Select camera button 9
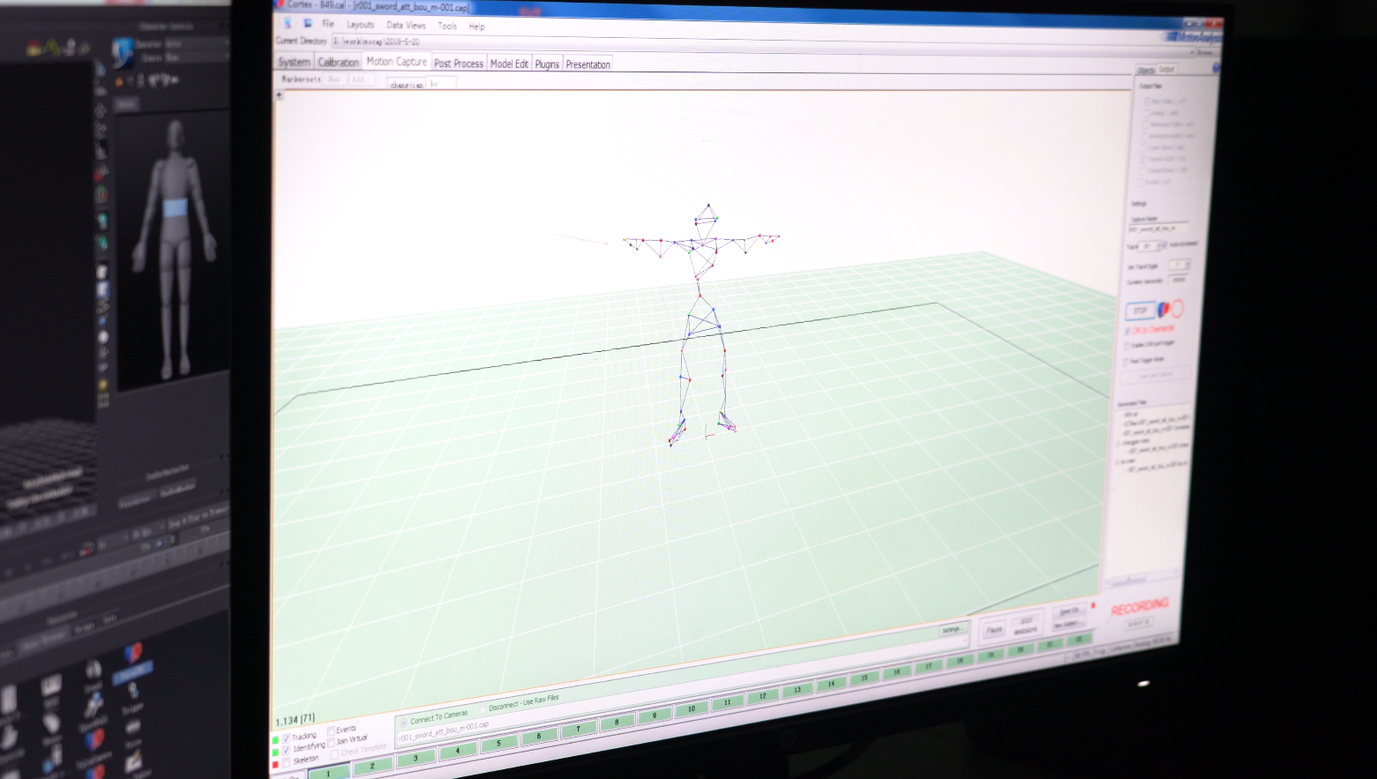 coord(655,715)
